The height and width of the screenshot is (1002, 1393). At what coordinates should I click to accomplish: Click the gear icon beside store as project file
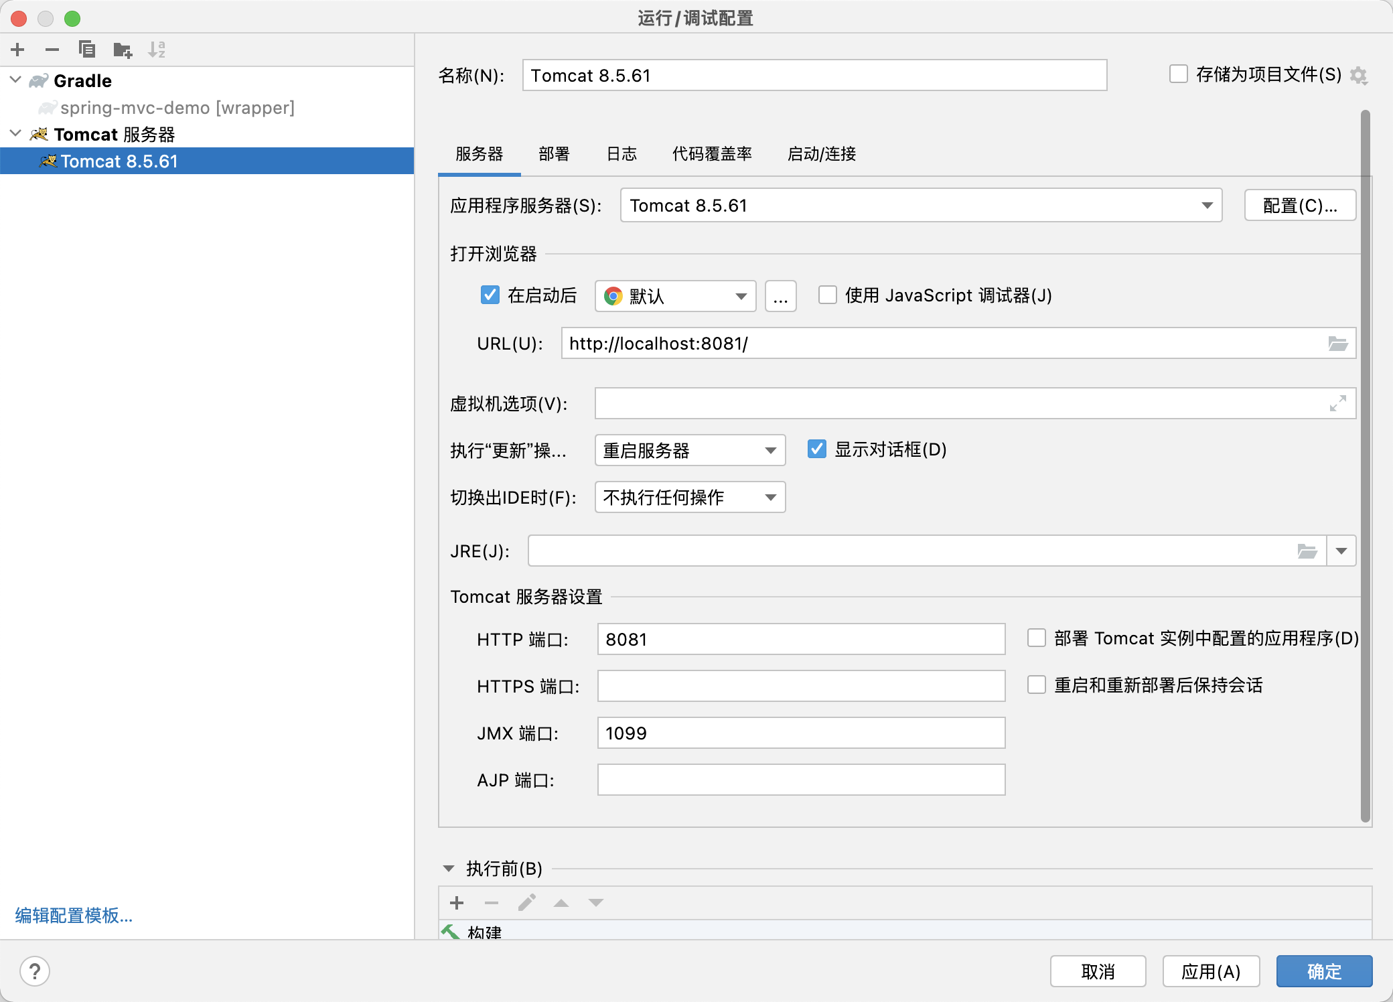coord(1359,76)
